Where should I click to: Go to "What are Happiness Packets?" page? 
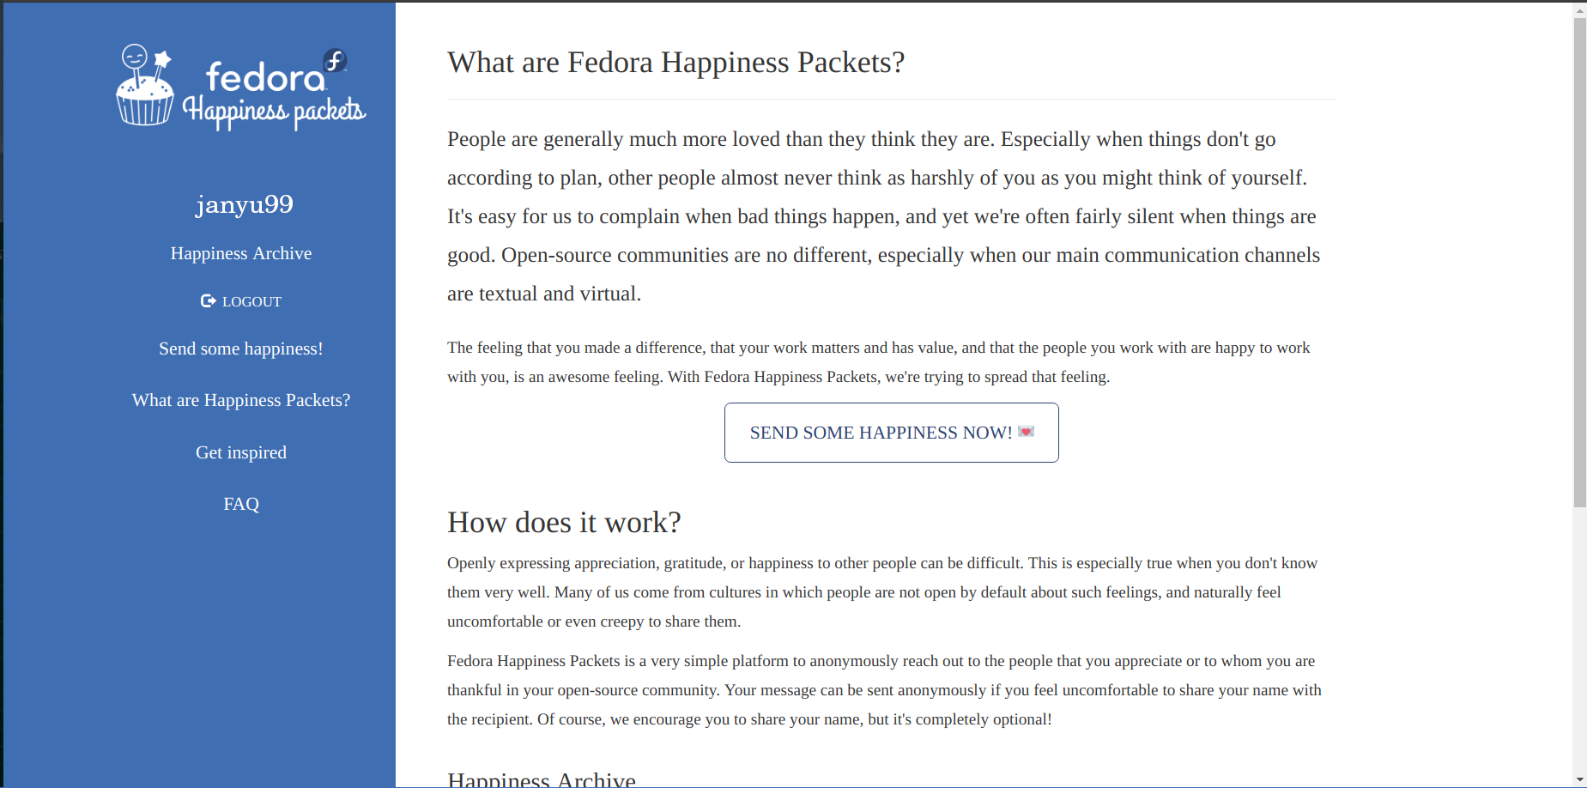coord(241,400)
